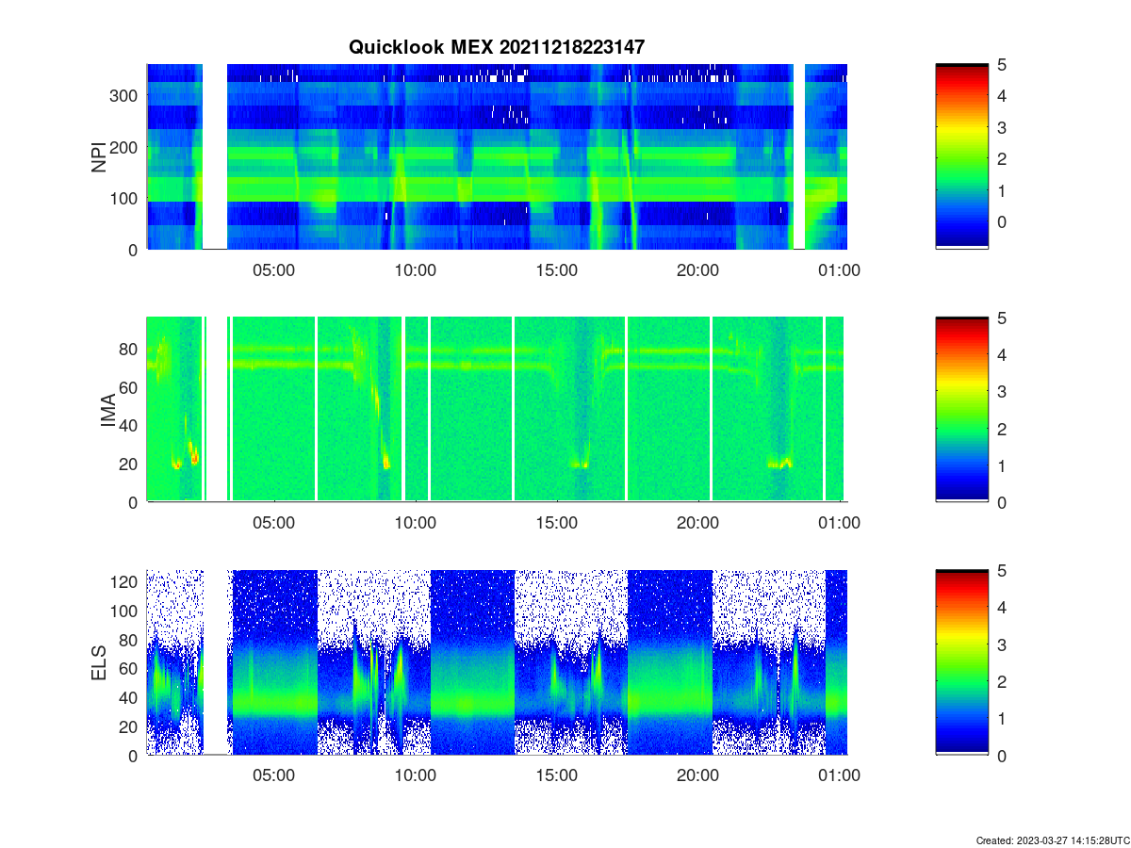Screen dimensions: 1131x848
Task: Click the ELS spectrogram plot area
Action: (497, 662)
